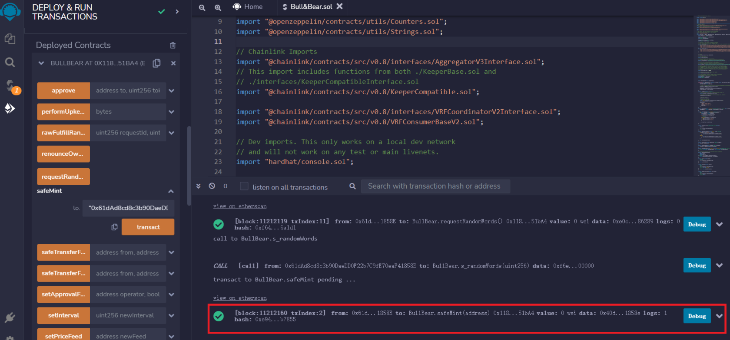Viewport: 730px width, 340px height.
Task: Open the File Explorer sidebar icon
Action: click(x=10, y=39)
